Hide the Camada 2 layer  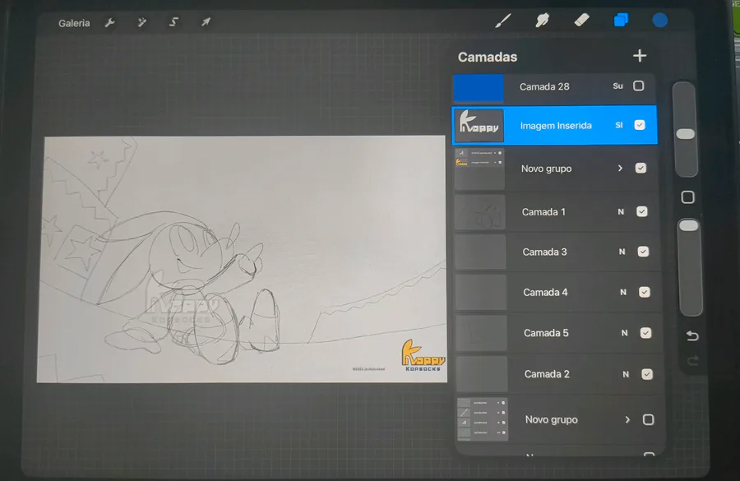[647, 374]
